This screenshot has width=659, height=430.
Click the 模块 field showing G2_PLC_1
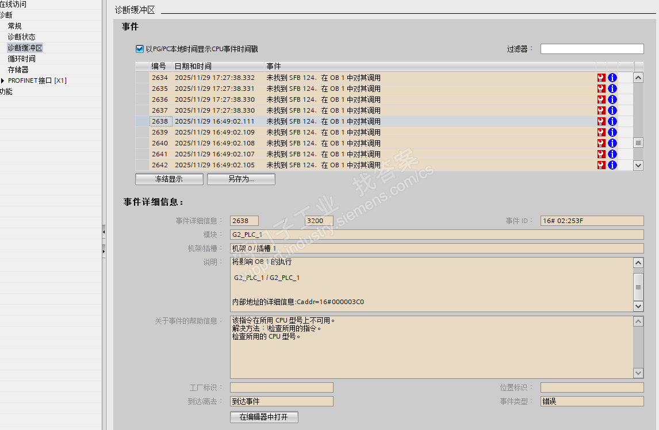pos(436,235)
